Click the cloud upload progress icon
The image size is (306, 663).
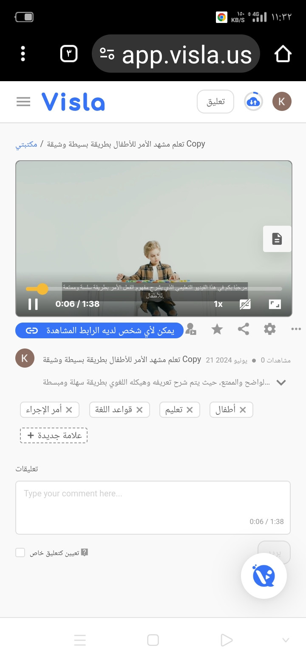pos(253,102)
